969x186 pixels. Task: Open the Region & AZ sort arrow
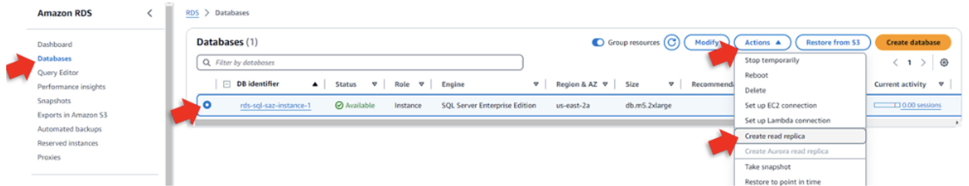coord(605,84)
